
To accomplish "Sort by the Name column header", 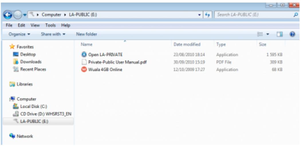I will tap(86, 44).
